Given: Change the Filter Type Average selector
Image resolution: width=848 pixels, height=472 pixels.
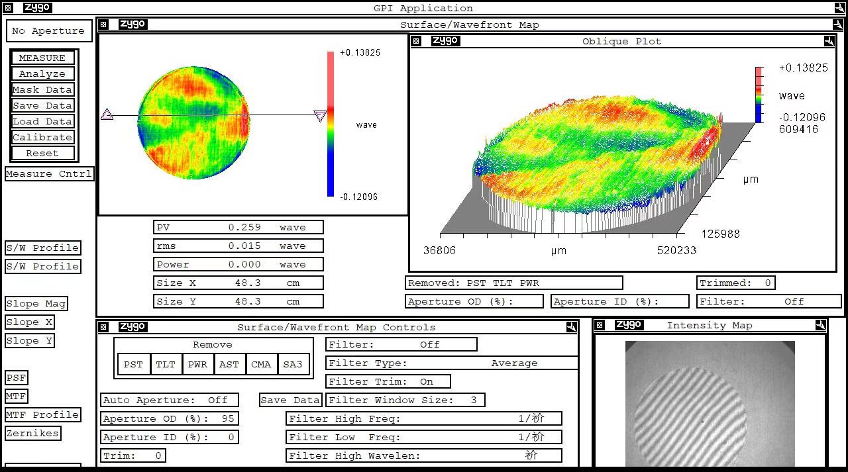Looking at the screenshot, I should click(452, 363).
